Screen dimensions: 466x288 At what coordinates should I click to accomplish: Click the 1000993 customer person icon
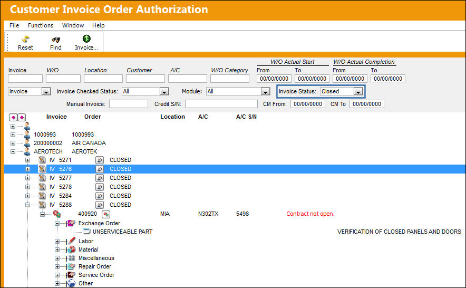point(27,135)
